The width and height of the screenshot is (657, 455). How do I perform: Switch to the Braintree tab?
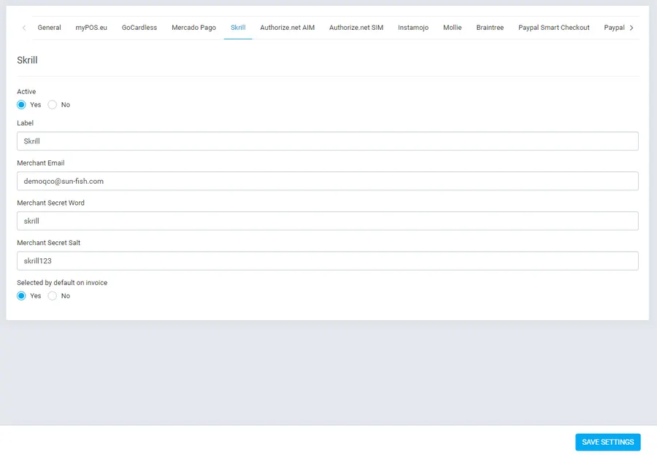[490, 28]
